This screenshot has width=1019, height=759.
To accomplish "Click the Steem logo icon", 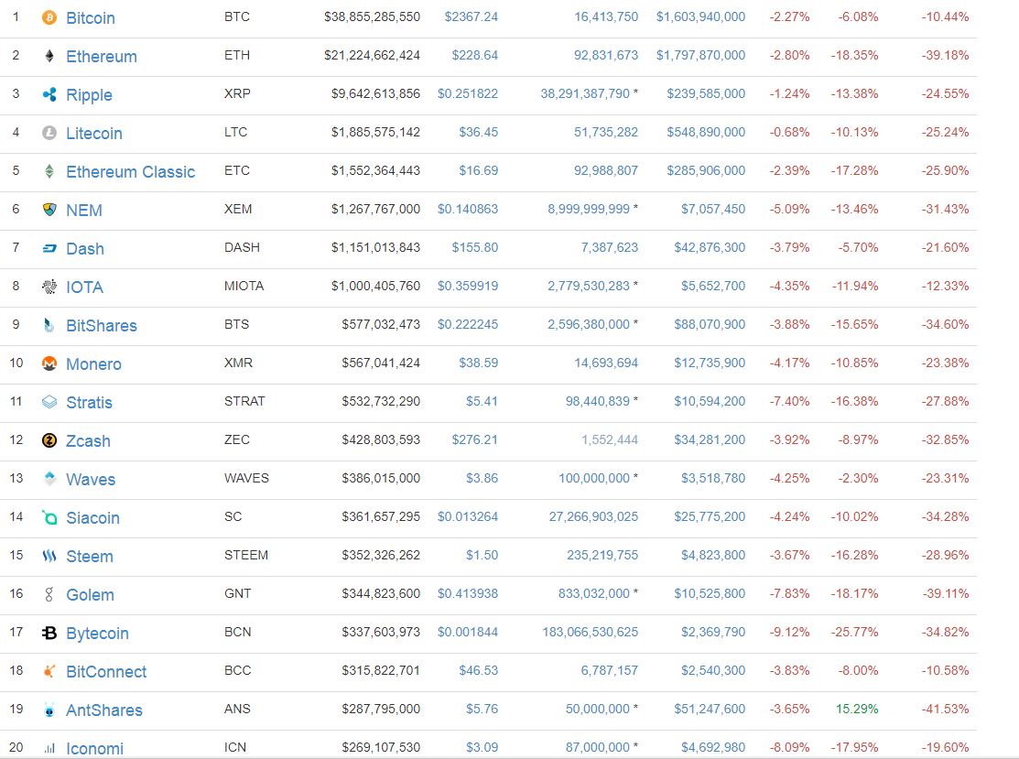I will tap(49, 556).
